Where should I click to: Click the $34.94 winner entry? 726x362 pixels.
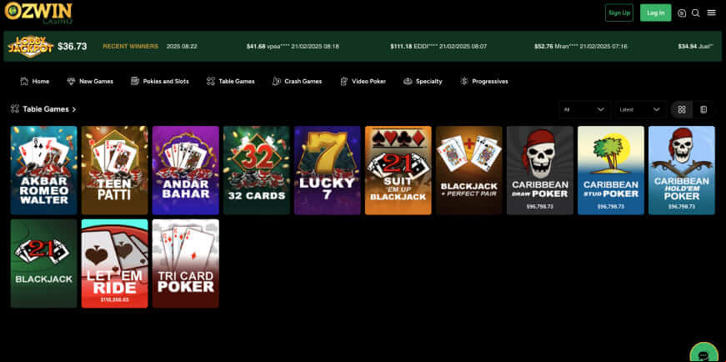pos(695,47)
